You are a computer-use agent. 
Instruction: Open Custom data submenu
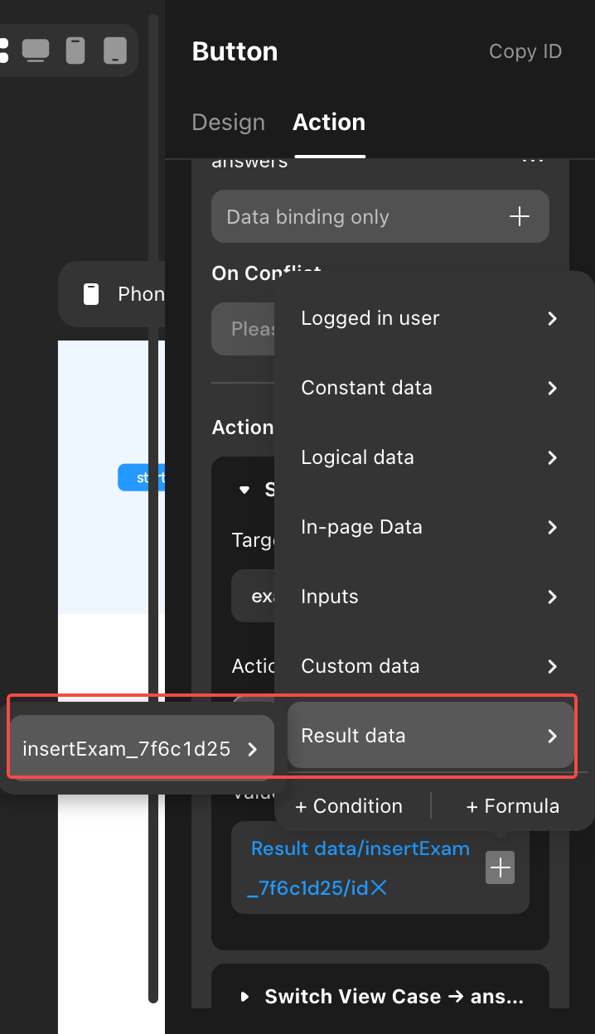(430, 666)
